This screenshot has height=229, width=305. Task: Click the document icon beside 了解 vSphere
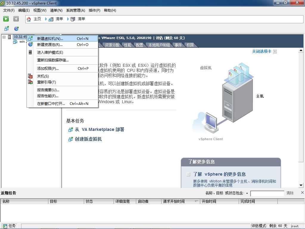pyautogui.click(x=188, y=174)
